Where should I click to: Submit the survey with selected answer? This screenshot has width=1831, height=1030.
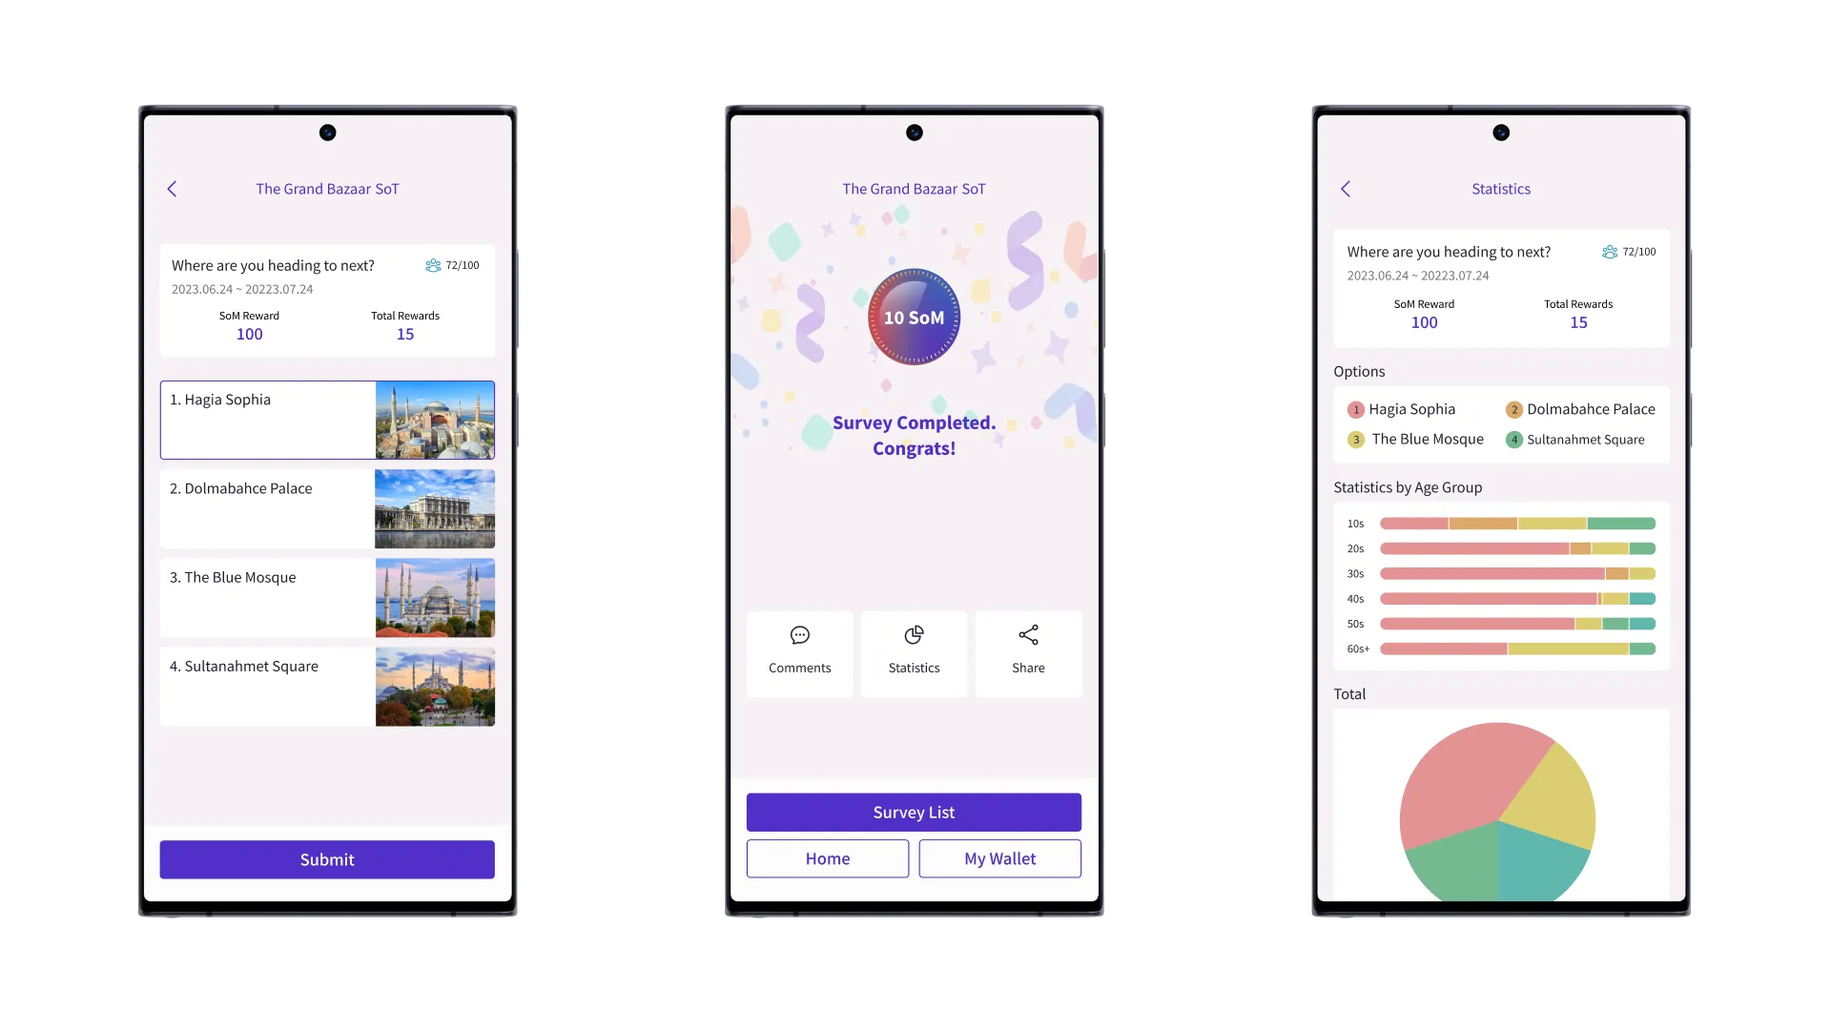pos(327,859)
